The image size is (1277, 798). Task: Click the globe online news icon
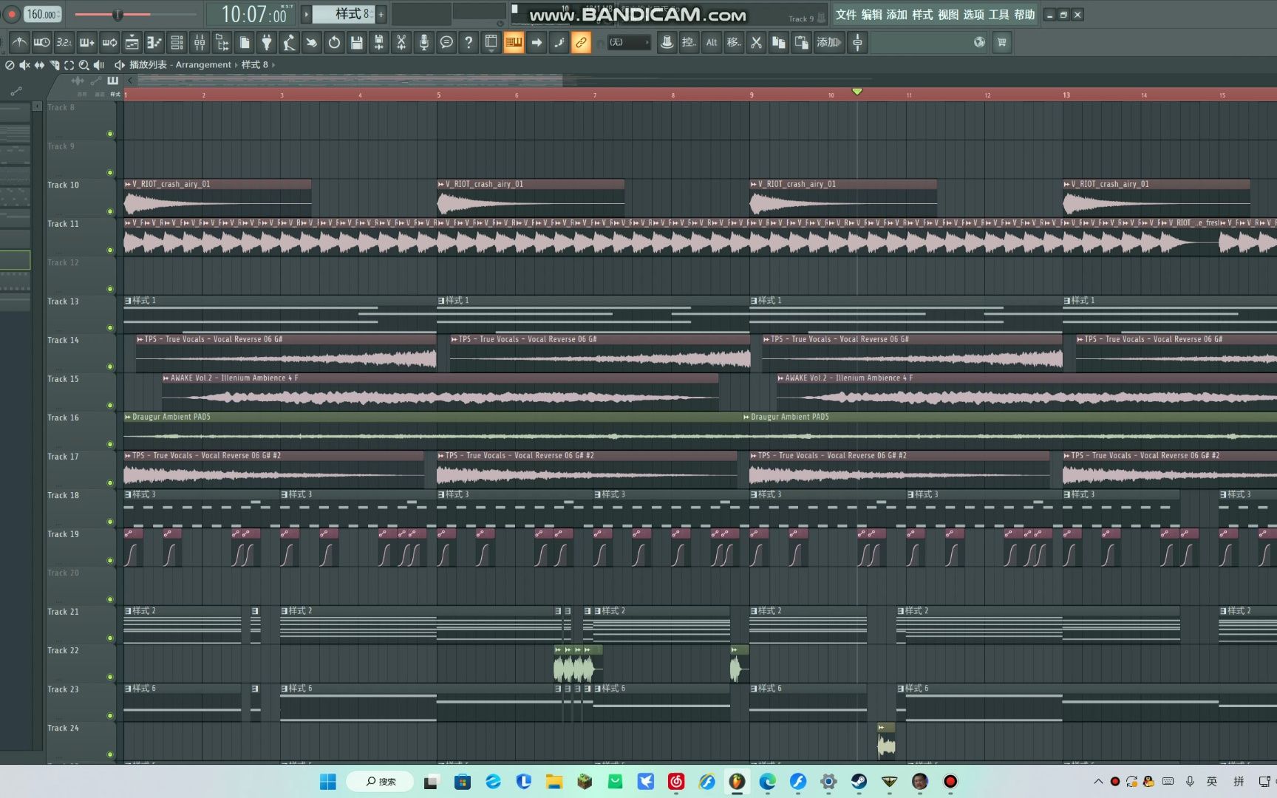tap(979, 43)
